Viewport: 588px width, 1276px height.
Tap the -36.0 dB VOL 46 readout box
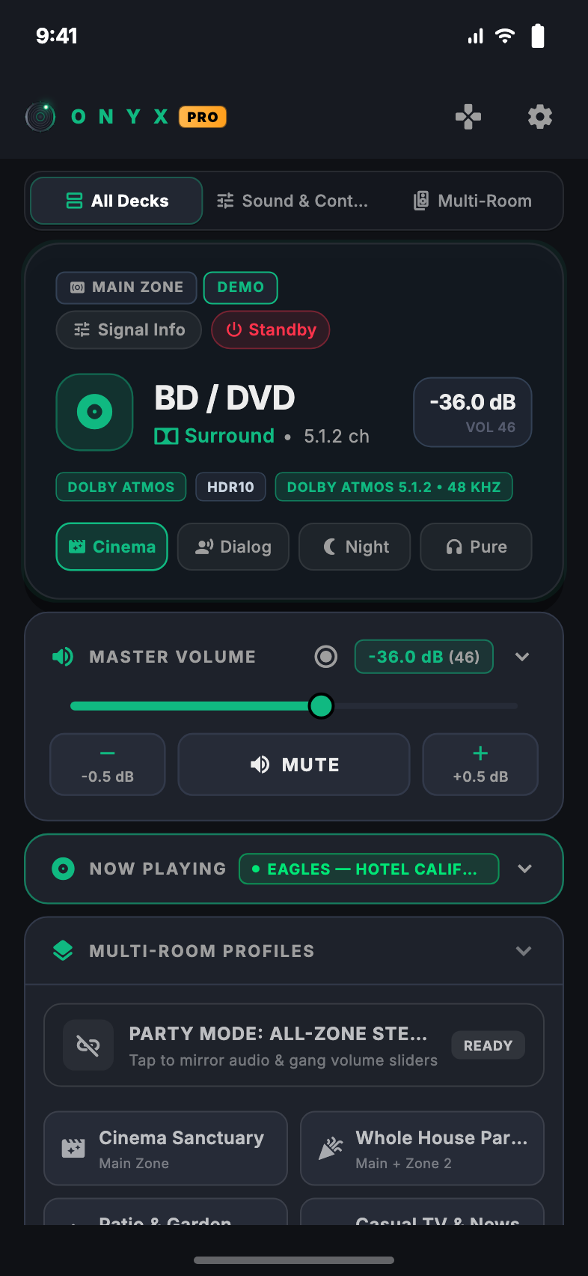pyautogui.click(x=473, y=412)
